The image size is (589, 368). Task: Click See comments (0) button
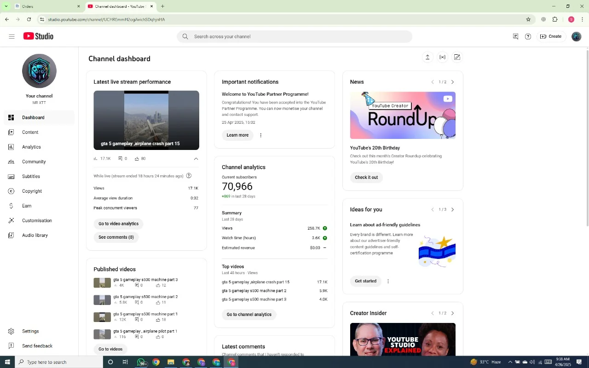click(x=116, y=237)
